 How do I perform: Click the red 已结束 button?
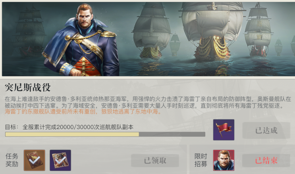click(x=266, y=161)
